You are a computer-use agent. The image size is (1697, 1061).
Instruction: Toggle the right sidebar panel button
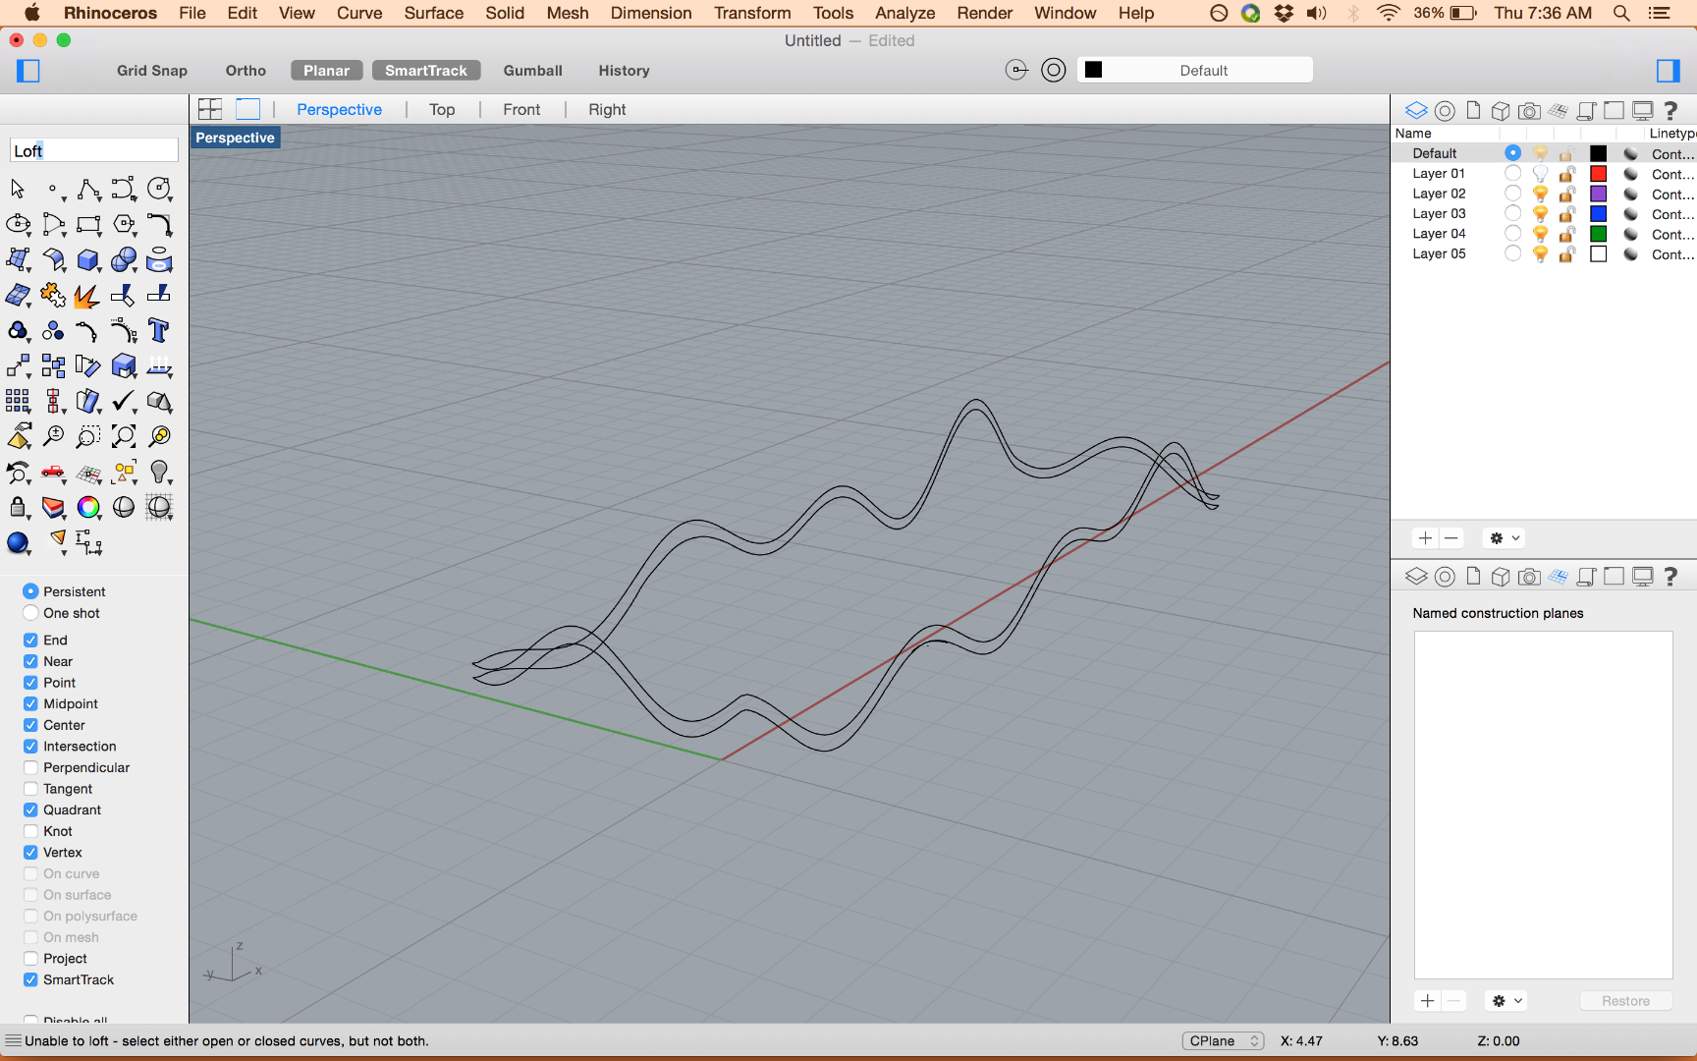(1669, 71)
